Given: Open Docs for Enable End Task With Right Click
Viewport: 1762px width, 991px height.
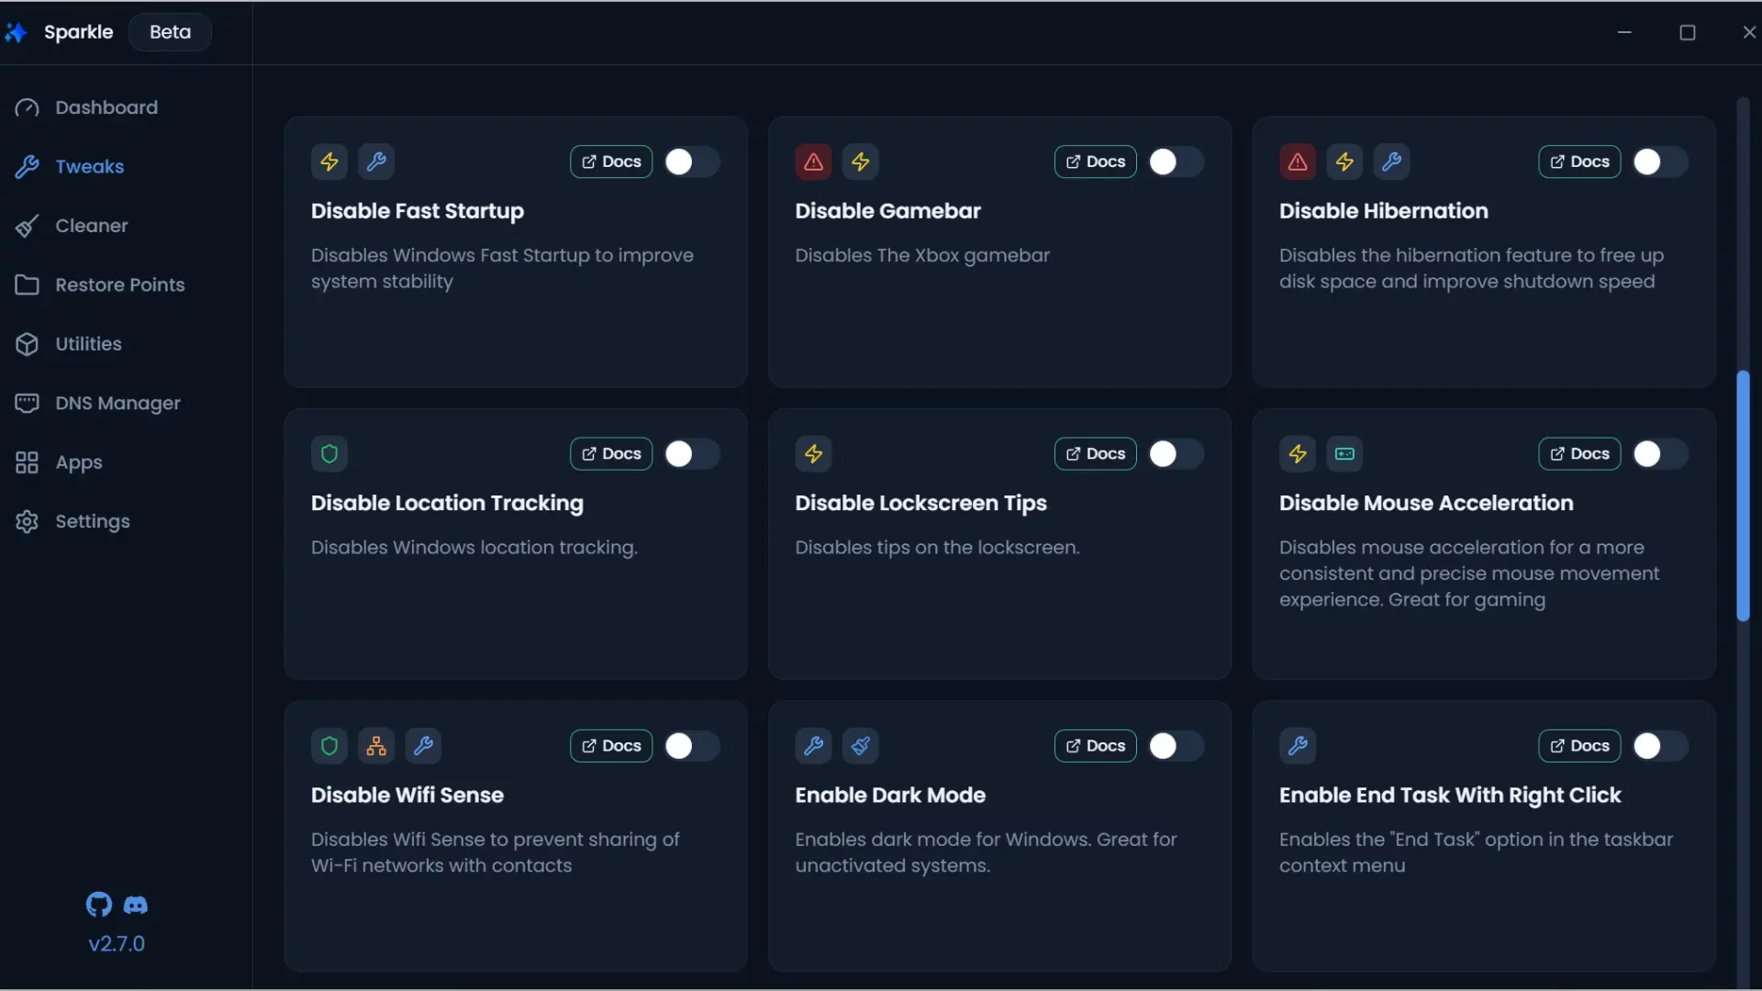Looking at the screenshot, I should [x=1579, y=746].
